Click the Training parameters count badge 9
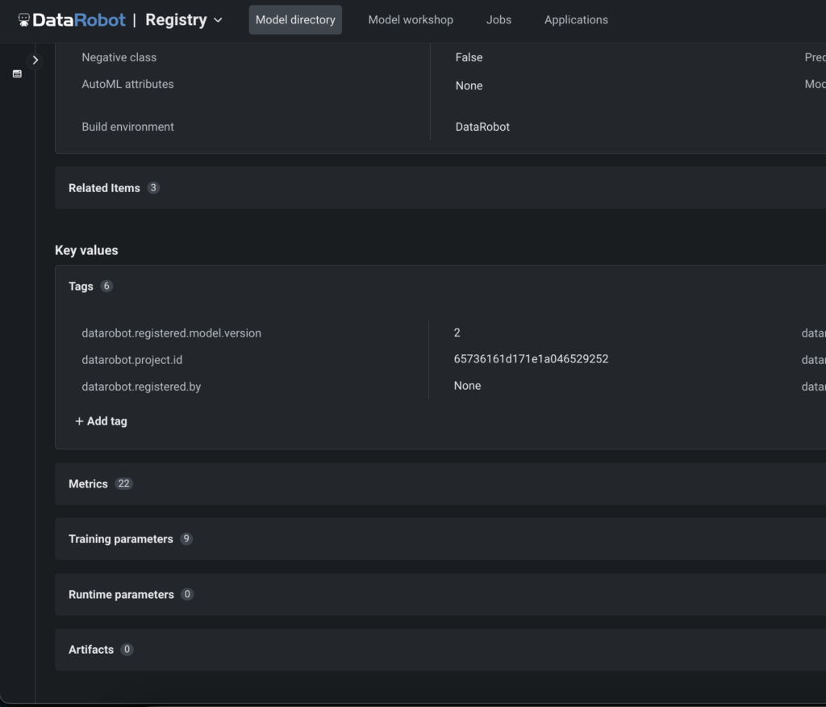This screenshot has height=707, width=826. pos(186,539)
